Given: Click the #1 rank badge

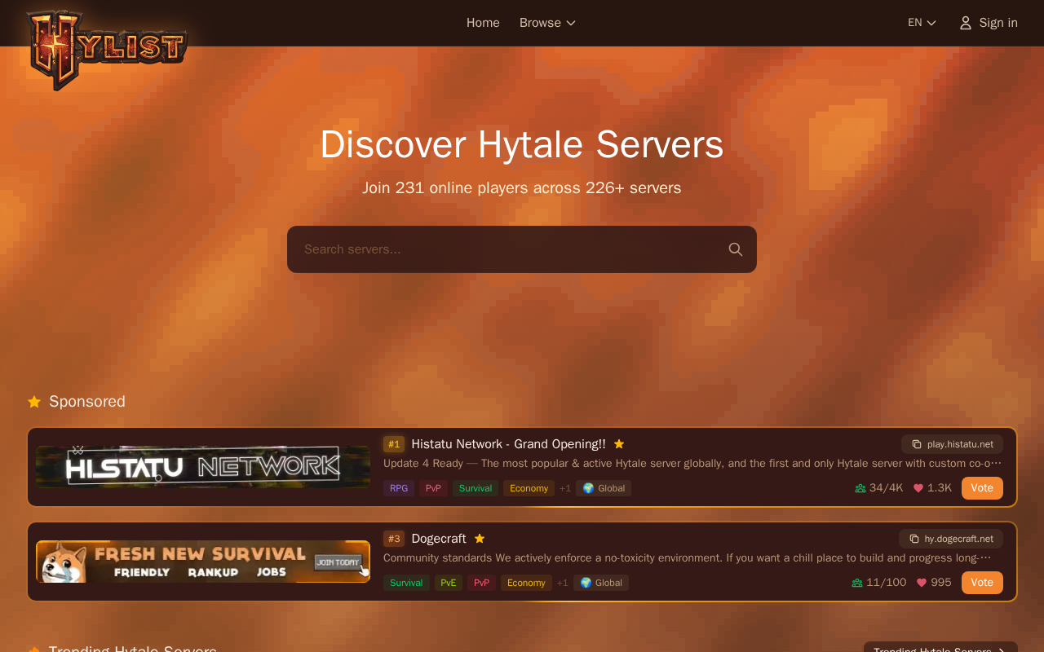Looking at the screenshot, I should click(x=394, y=444).
